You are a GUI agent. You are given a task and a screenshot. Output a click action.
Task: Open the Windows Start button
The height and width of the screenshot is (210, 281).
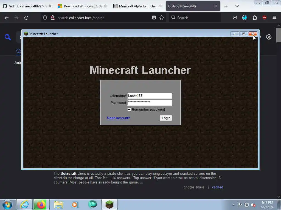point(7,205)
